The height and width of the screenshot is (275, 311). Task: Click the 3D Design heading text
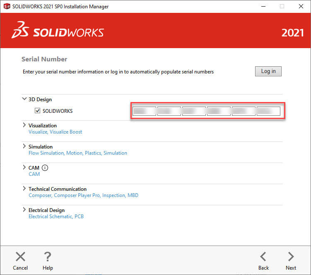[40, 100]
